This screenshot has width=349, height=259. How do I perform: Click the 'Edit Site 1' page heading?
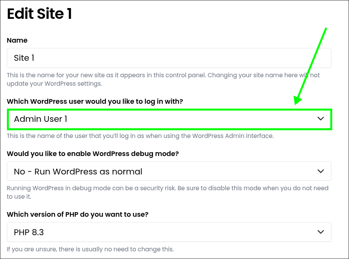(x=40, y=14)
